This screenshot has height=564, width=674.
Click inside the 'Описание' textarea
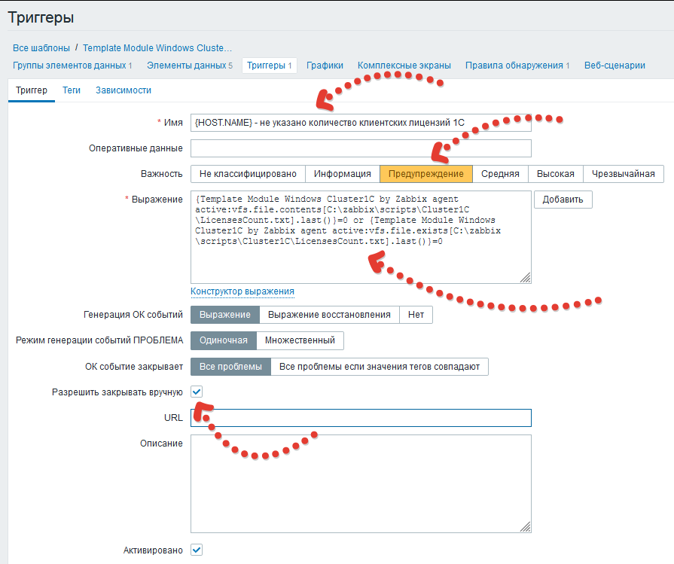[x=361, y=483]
